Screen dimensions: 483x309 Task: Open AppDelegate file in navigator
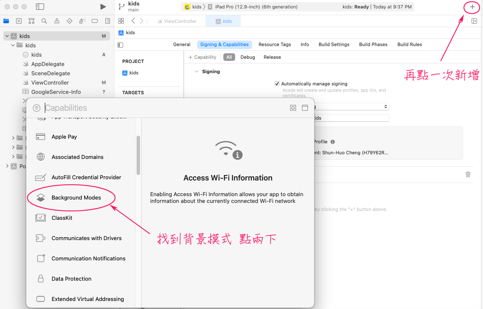pyautogui.click(x=48, y=64)
